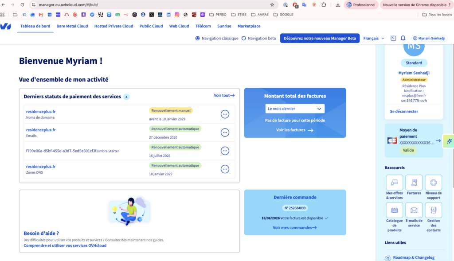Open the LinkedIn bookmark
The height and width of the screenshot is (261, 454).
pos(168,15)
